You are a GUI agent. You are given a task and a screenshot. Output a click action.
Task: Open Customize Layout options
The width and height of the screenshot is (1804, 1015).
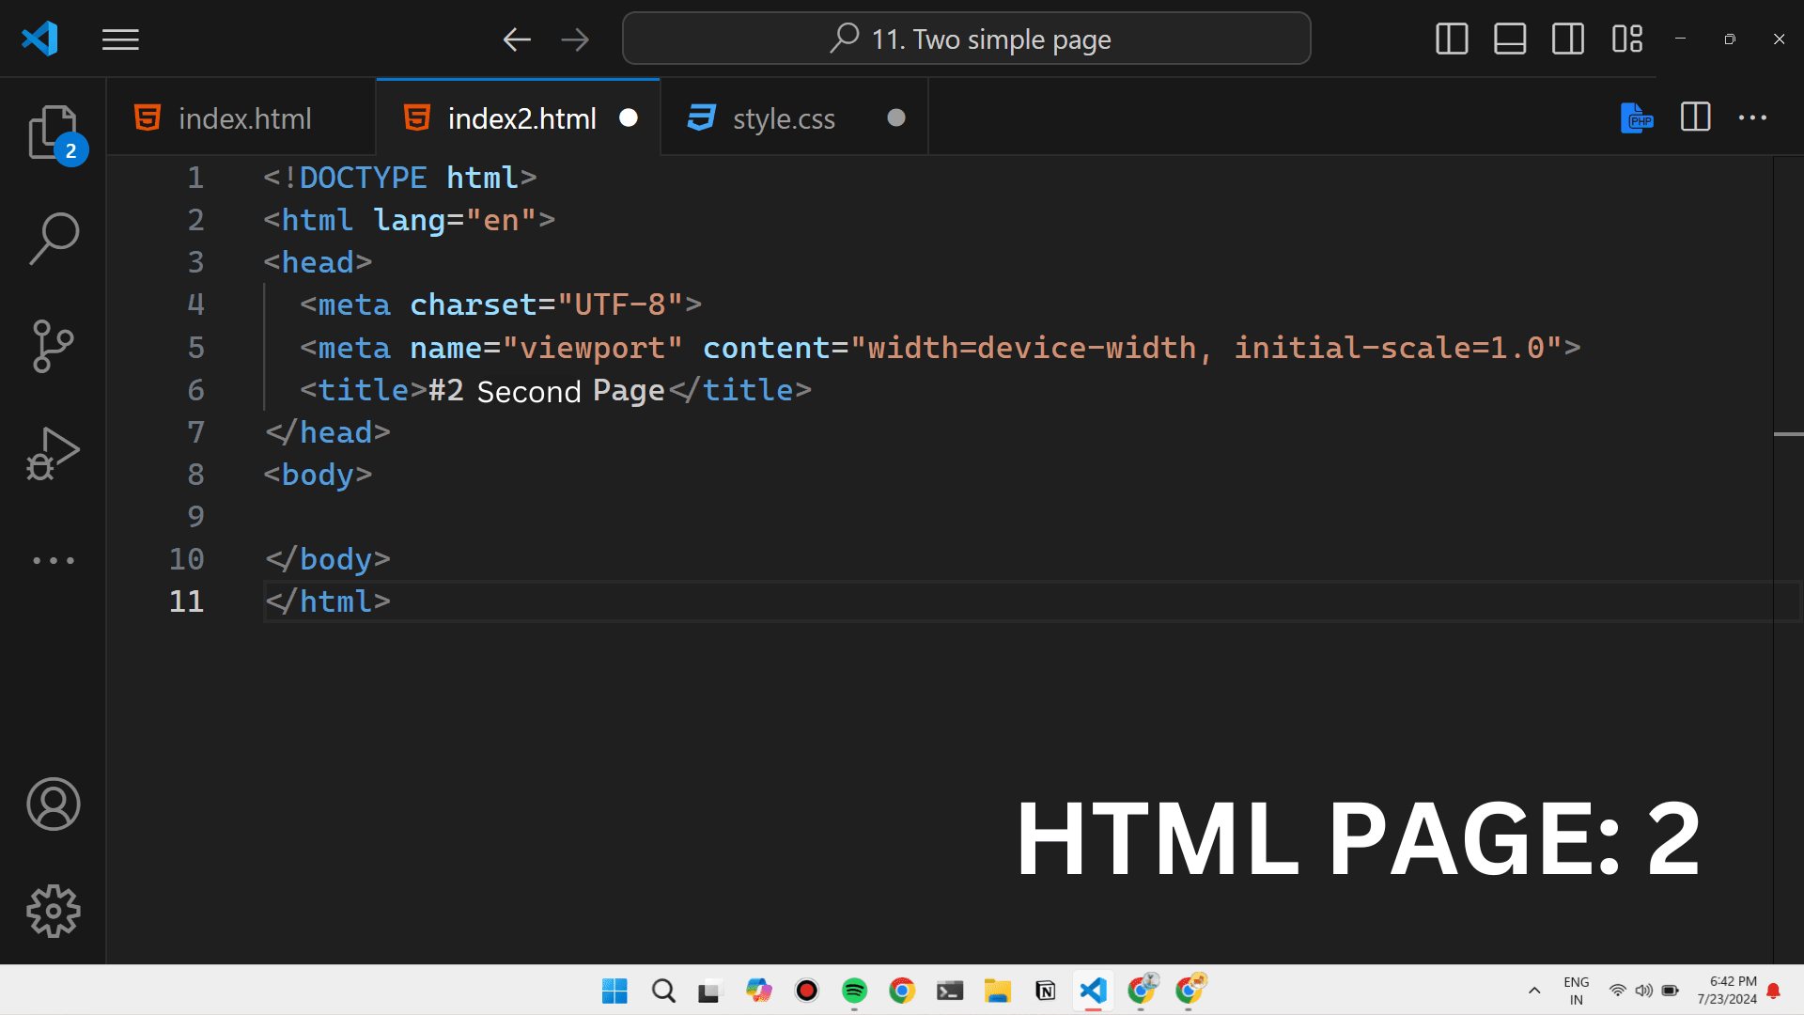point(1627,39)
